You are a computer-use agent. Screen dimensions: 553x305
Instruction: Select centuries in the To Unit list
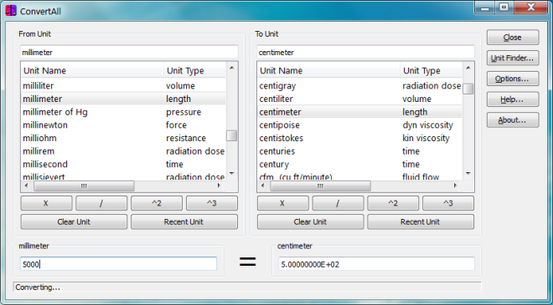click(359, 151)
